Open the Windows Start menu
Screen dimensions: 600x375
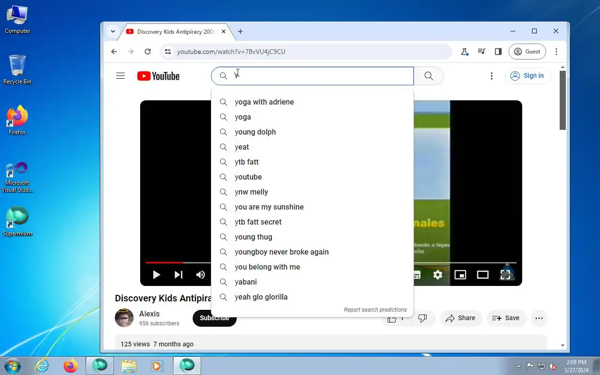tap(12, 366)
